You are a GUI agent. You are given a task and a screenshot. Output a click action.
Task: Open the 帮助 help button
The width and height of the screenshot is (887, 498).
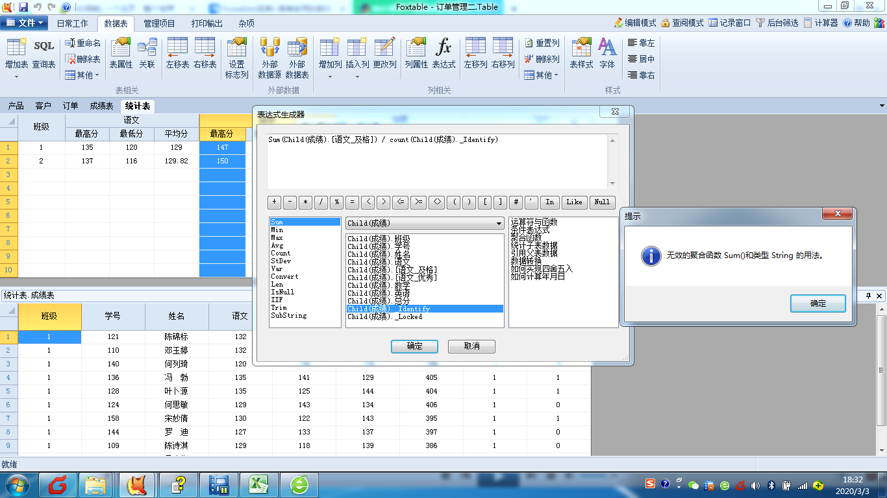click(x=856, y=23)
